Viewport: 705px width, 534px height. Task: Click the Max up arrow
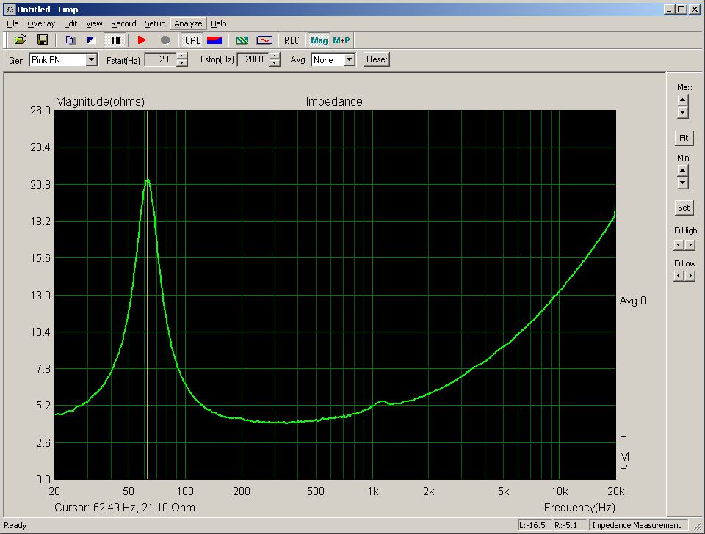point(682,100)
